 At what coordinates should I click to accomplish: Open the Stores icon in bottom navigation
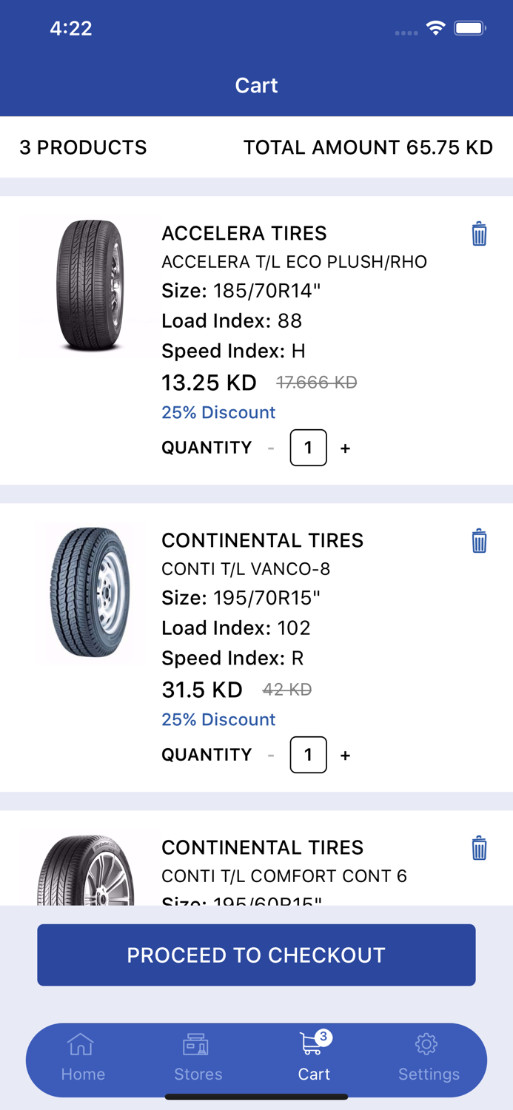tap(195, 1044)
